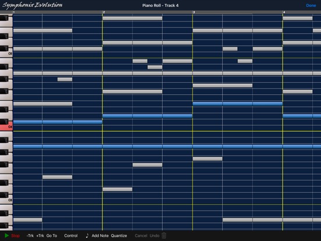
Task: Click Quantize in the bottom toolbar
Action: [119, 236]
